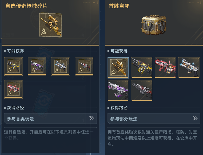Click dark scoped rifle in right panel
This screenshot has width=203, height=155.
click(142, 91)
